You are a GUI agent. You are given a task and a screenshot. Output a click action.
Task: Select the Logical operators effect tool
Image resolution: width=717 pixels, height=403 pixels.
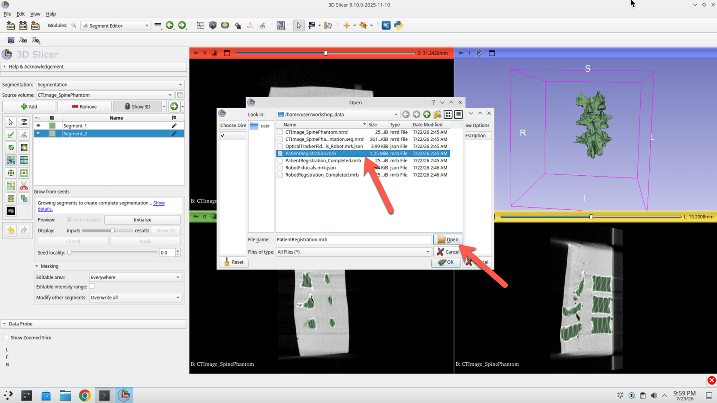click(x=24, y=198)
